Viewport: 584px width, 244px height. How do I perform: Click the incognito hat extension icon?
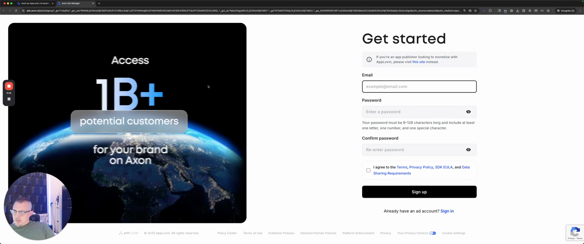click(530, 11)
